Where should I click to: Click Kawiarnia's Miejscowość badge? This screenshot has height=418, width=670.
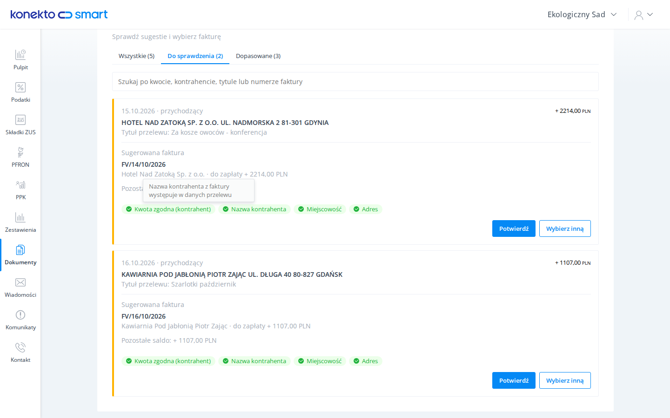pyautogui.click(x=320, y=361)
